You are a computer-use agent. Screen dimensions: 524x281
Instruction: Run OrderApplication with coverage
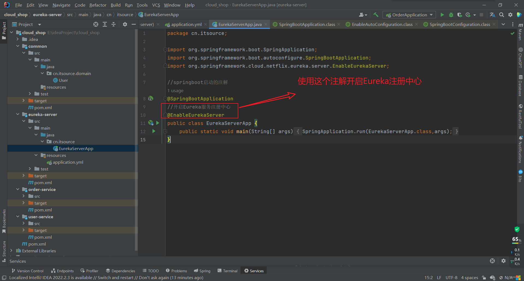point(460,15)
